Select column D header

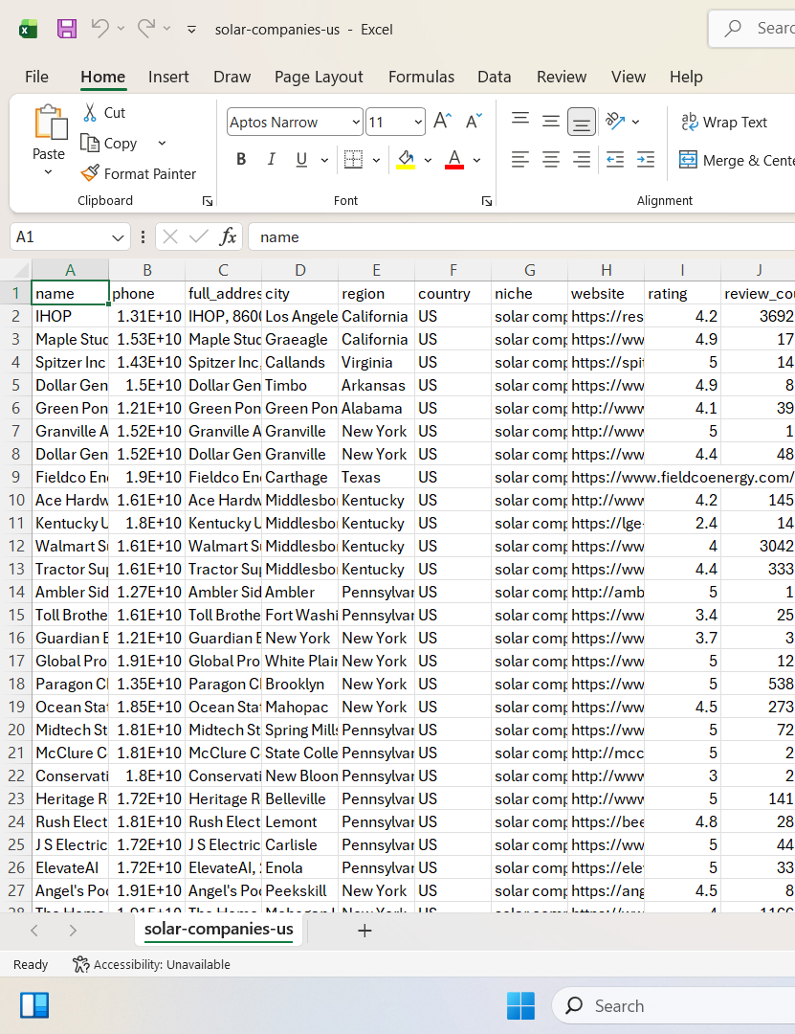point(300,270)
